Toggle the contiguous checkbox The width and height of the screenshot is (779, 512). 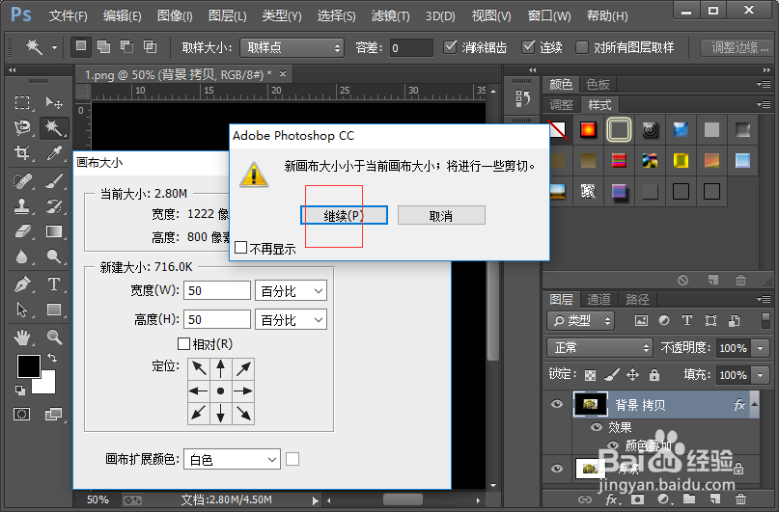(529, 47)
